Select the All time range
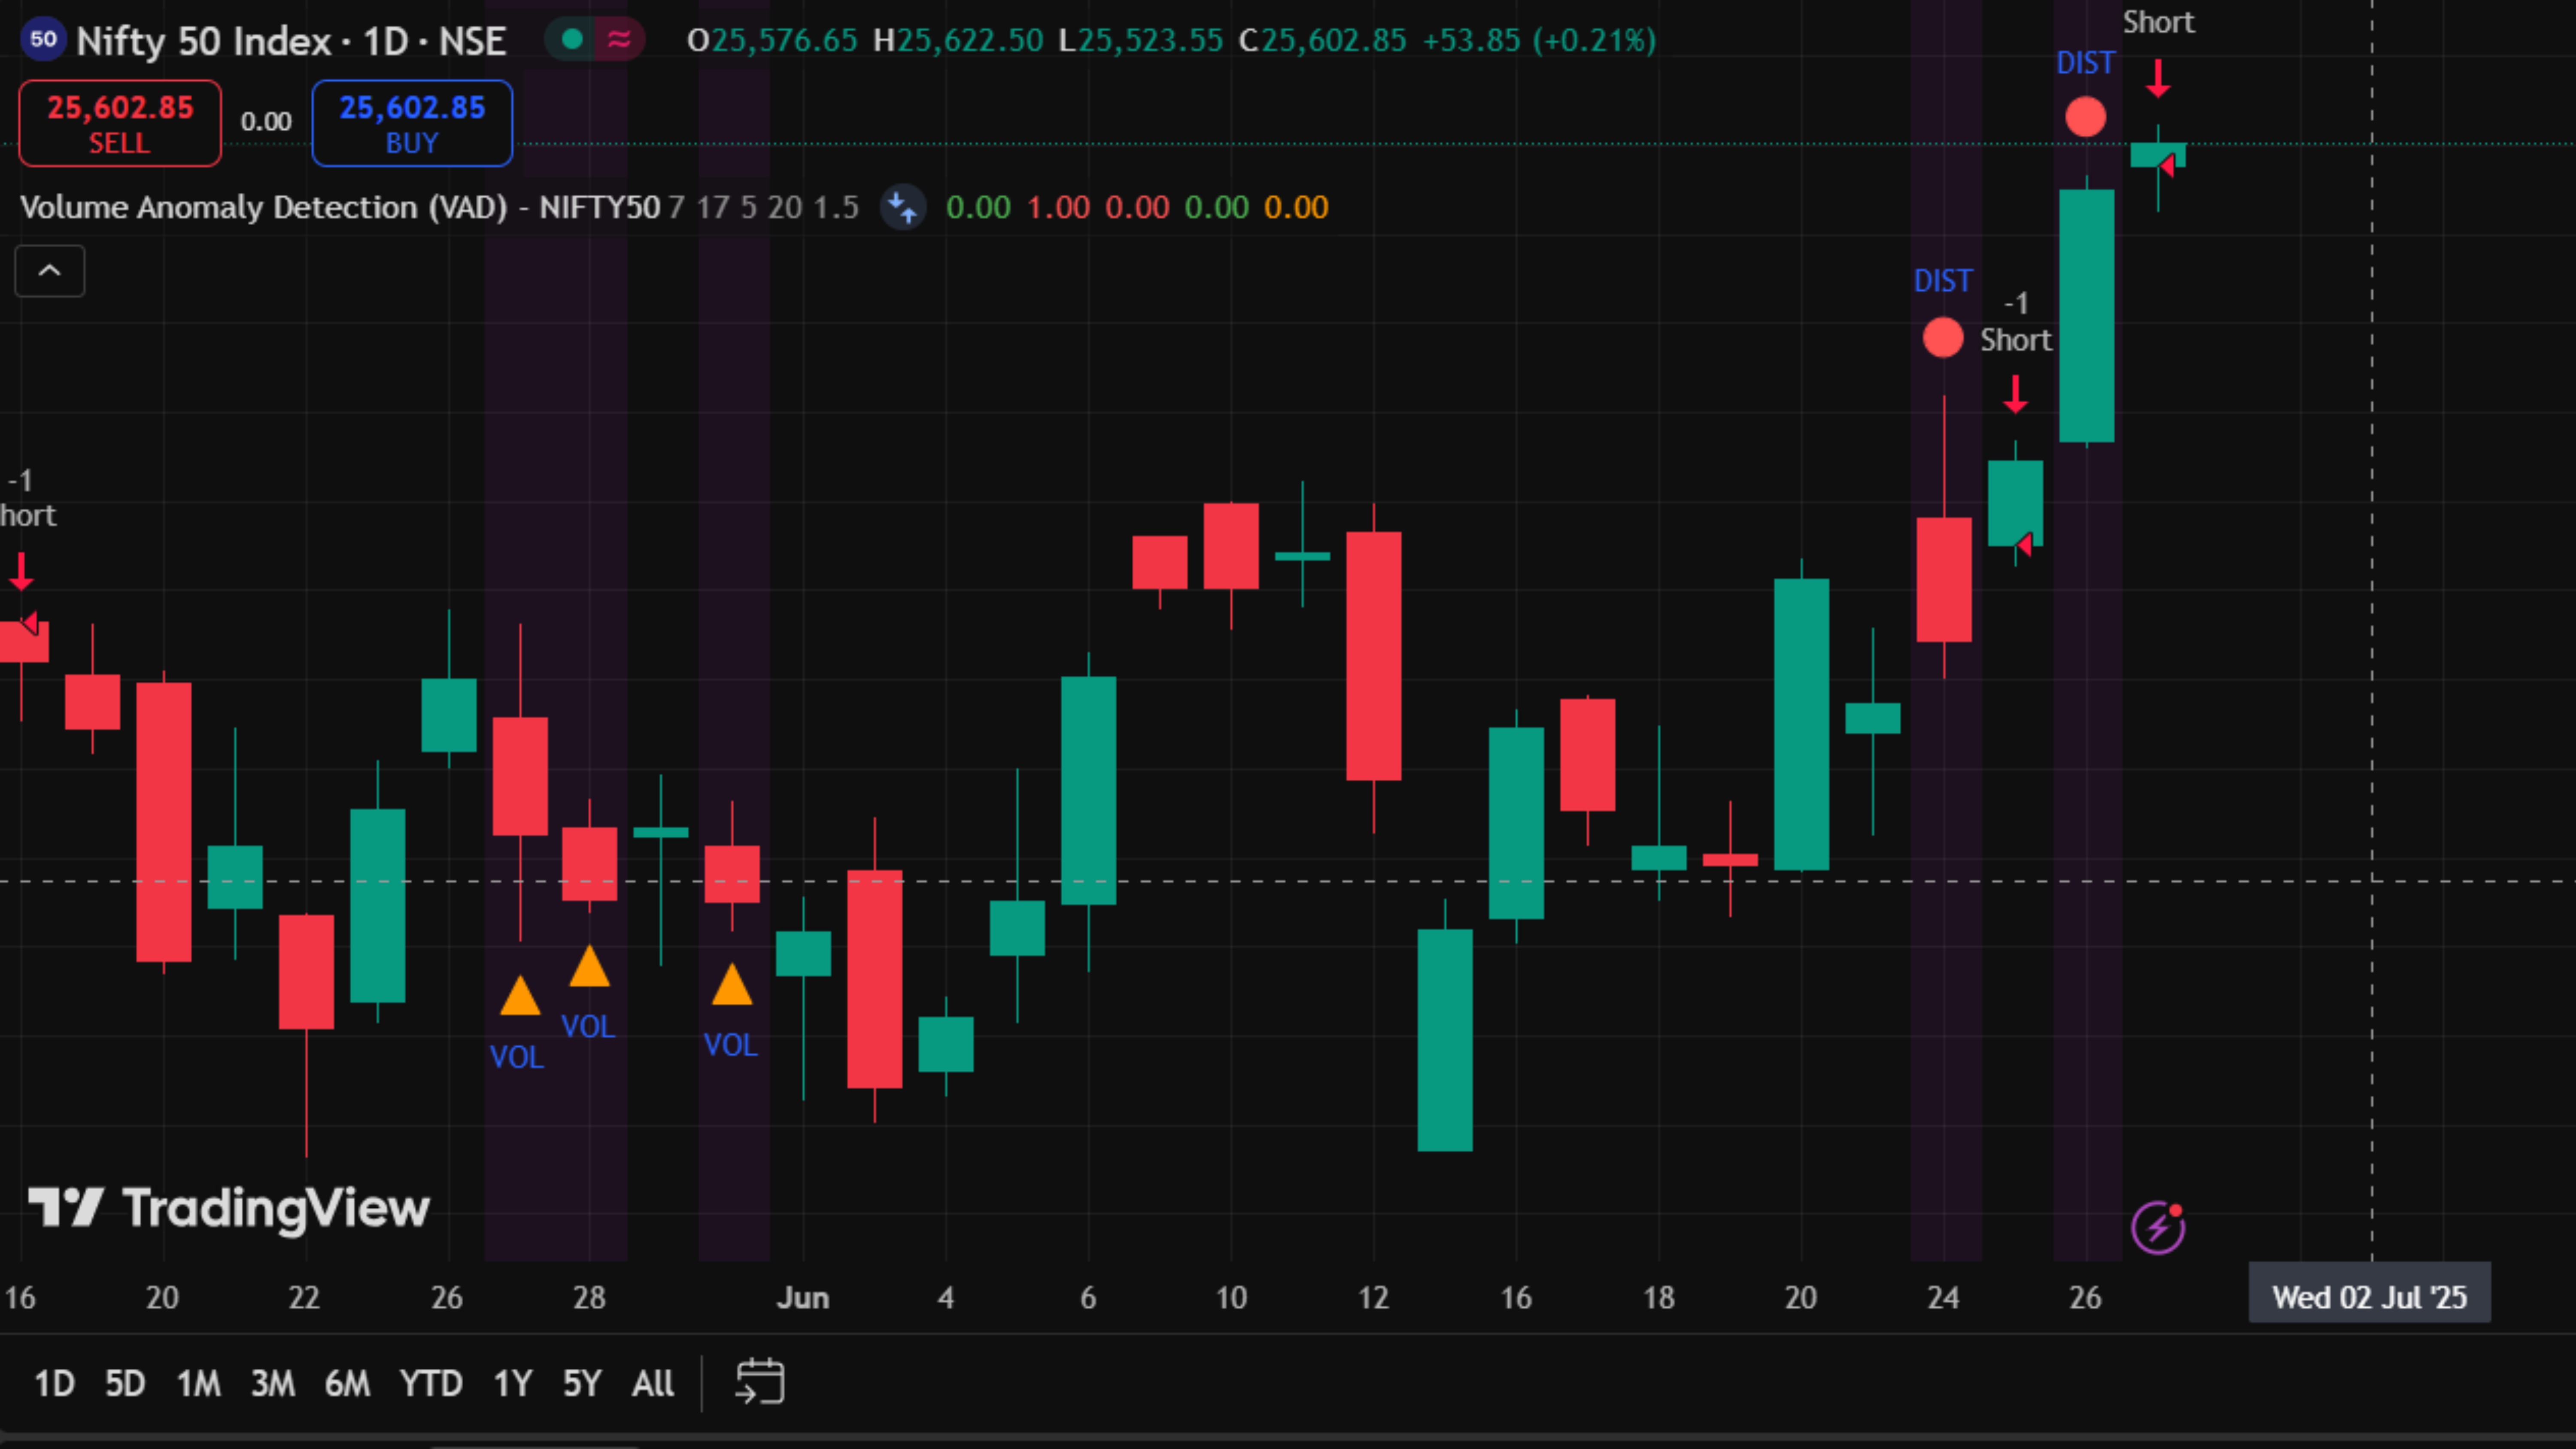Image resolution: width=2576 pixels, height=1449 pixels. tap(653, 1384)
